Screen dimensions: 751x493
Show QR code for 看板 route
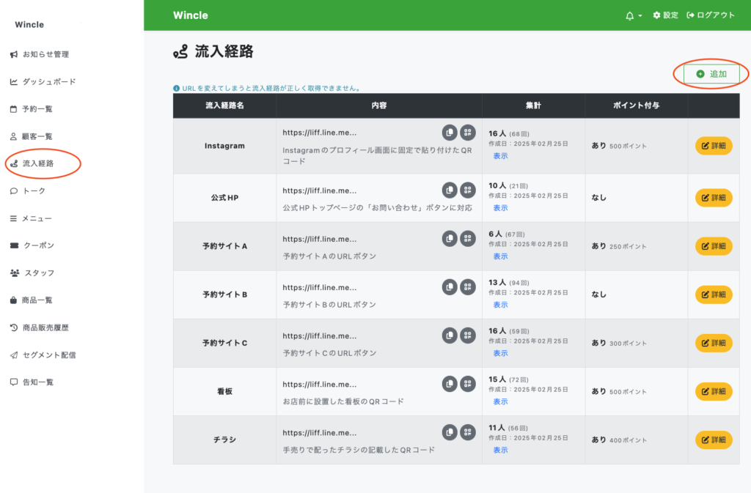[x=468, y=384]
